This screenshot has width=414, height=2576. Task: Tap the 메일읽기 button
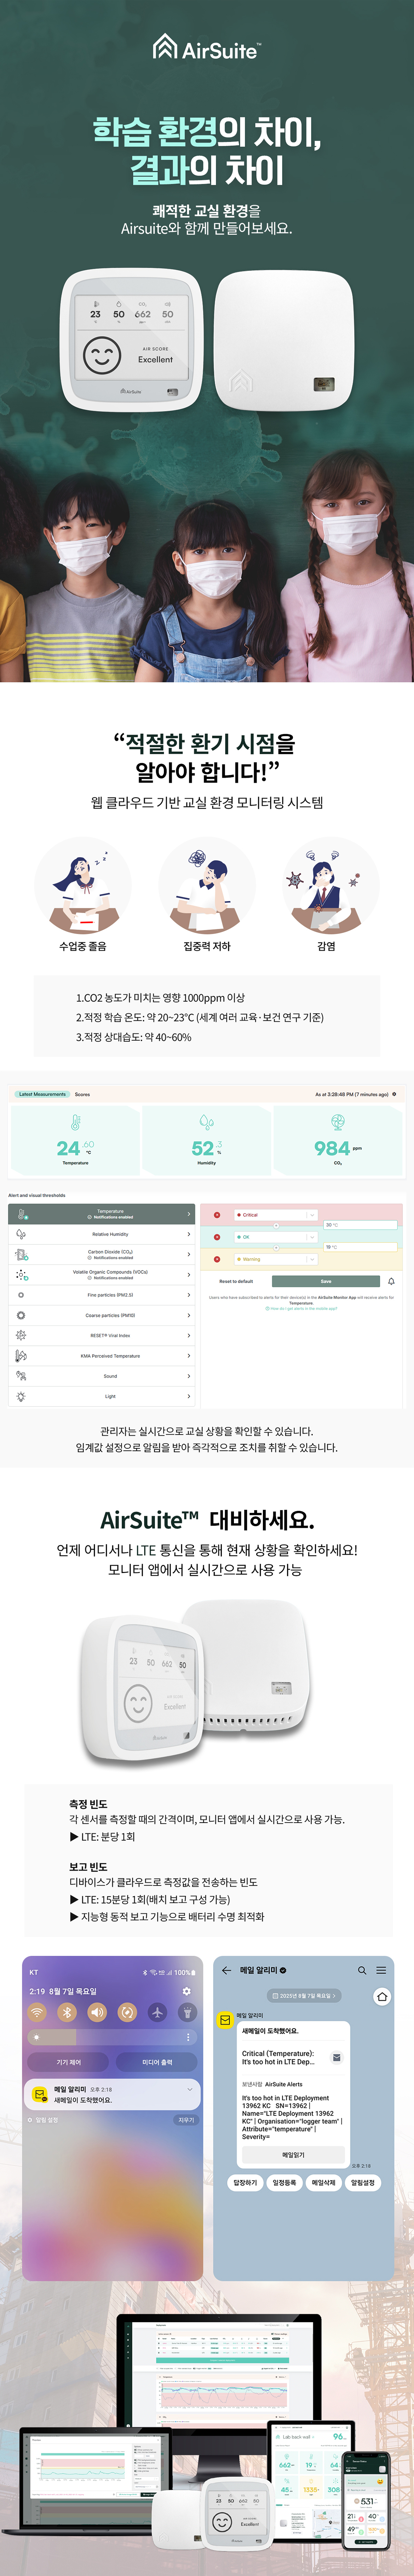point(293,2155)
